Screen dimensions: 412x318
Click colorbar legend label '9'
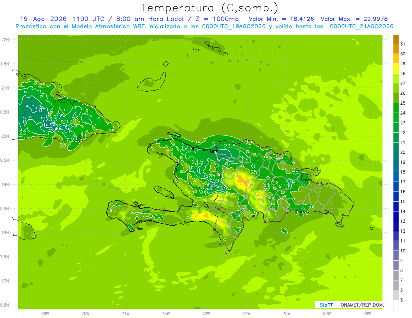tap(401, 261)
